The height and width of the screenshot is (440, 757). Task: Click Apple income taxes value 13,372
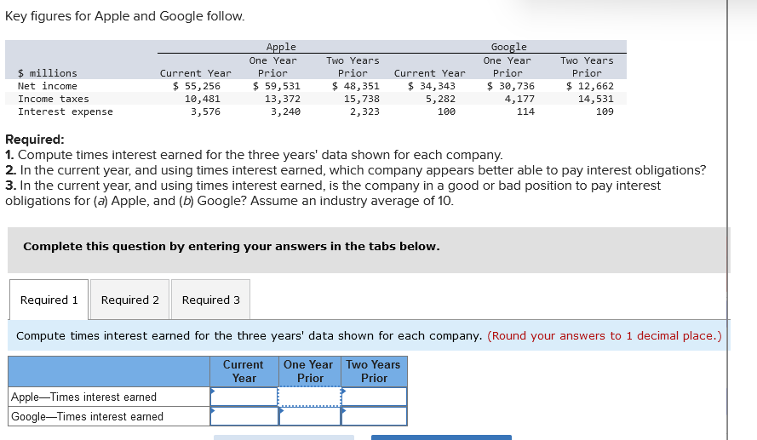pyautogui.click(x=283, y=99)
